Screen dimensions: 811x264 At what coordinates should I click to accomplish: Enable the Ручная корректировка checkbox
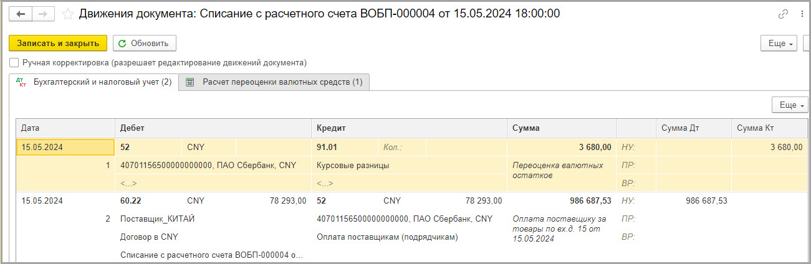(14, 63)
